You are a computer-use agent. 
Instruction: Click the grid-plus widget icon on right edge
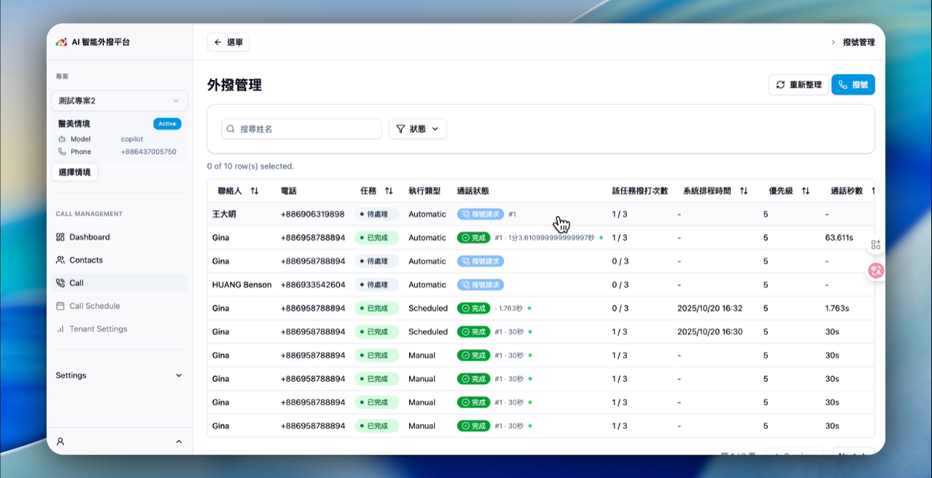click(876, 245)
